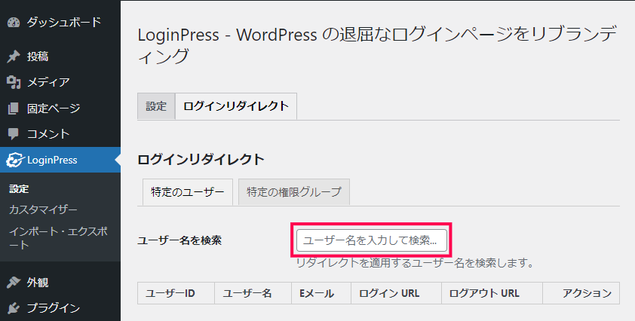
Task: Click the pages icon beside 固定ページ
Action: click(14, 108)
